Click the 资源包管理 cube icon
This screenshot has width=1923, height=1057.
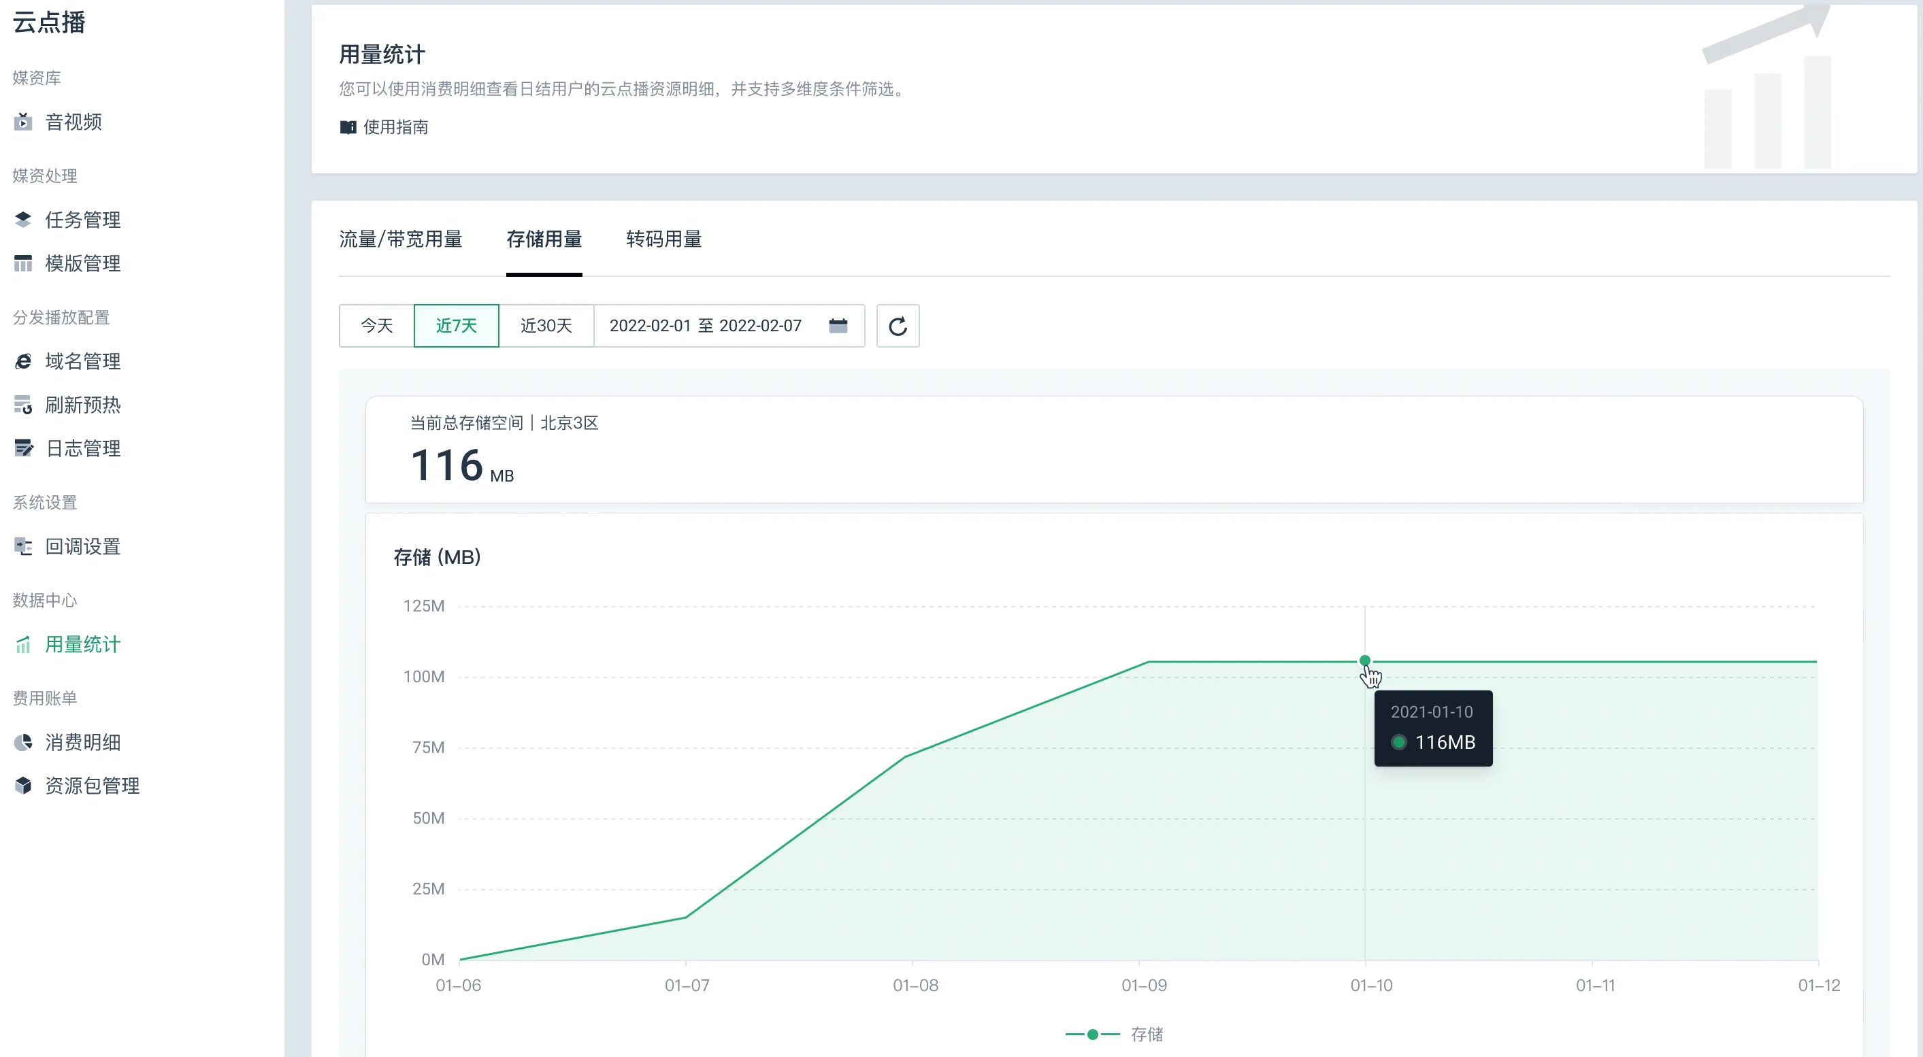(23, 786)
